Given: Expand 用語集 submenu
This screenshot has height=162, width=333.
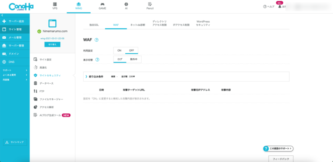Looking at the screenshot, I should click(x=15, y=80).
